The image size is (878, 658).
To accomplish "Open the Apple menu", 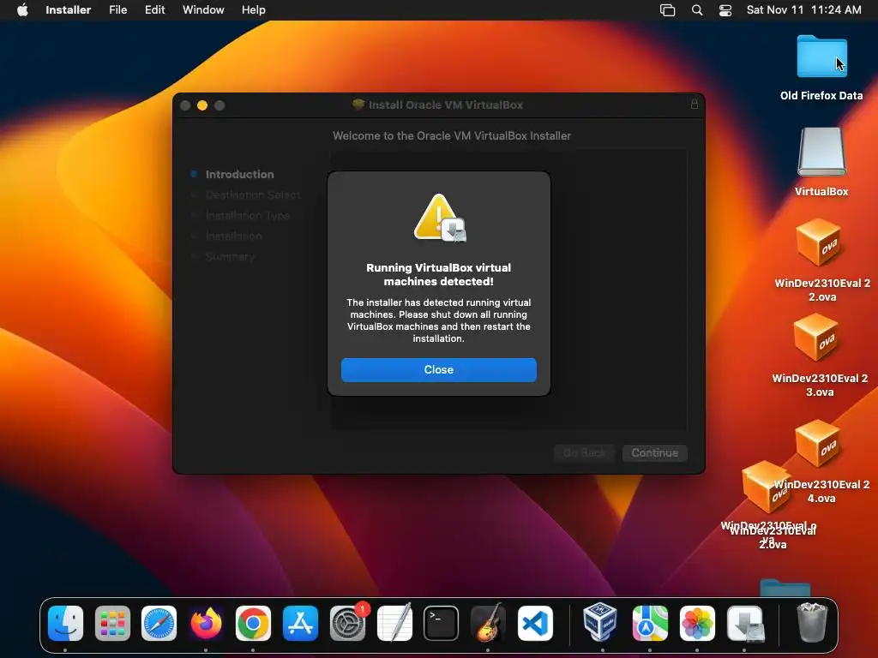I will tap(22, 10).
